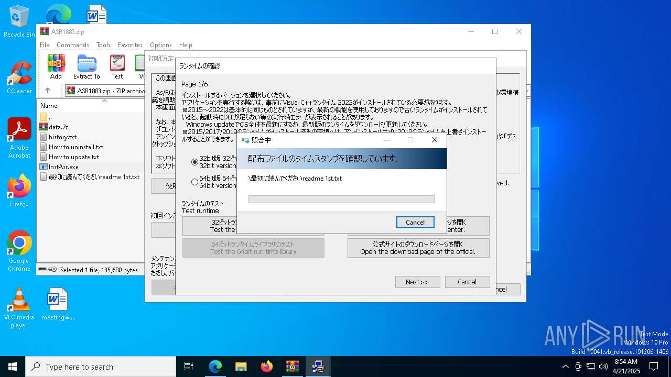Viewport: 671px width, 377px height.
Task: Open Firefox desktop shortcut
Action: (19, 191)
